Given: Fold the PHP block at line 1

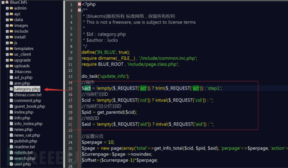Looking at the screenshot, I should pos(79,4).
